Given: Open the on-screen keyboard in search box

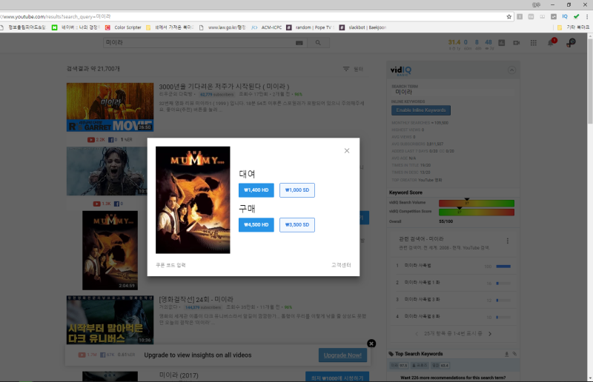Looking at the screenshot, I should point(299,43).
